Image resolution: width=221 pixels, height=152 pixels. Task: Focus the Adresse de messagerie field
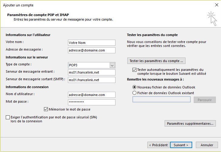[x=92, y=50]
